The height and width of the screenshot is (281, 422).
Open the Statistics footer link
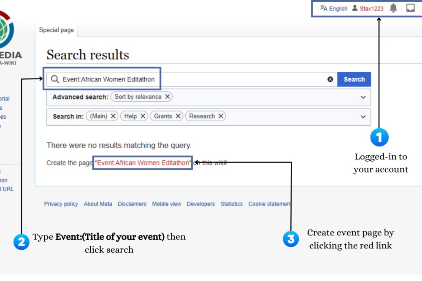coord(232,204)
